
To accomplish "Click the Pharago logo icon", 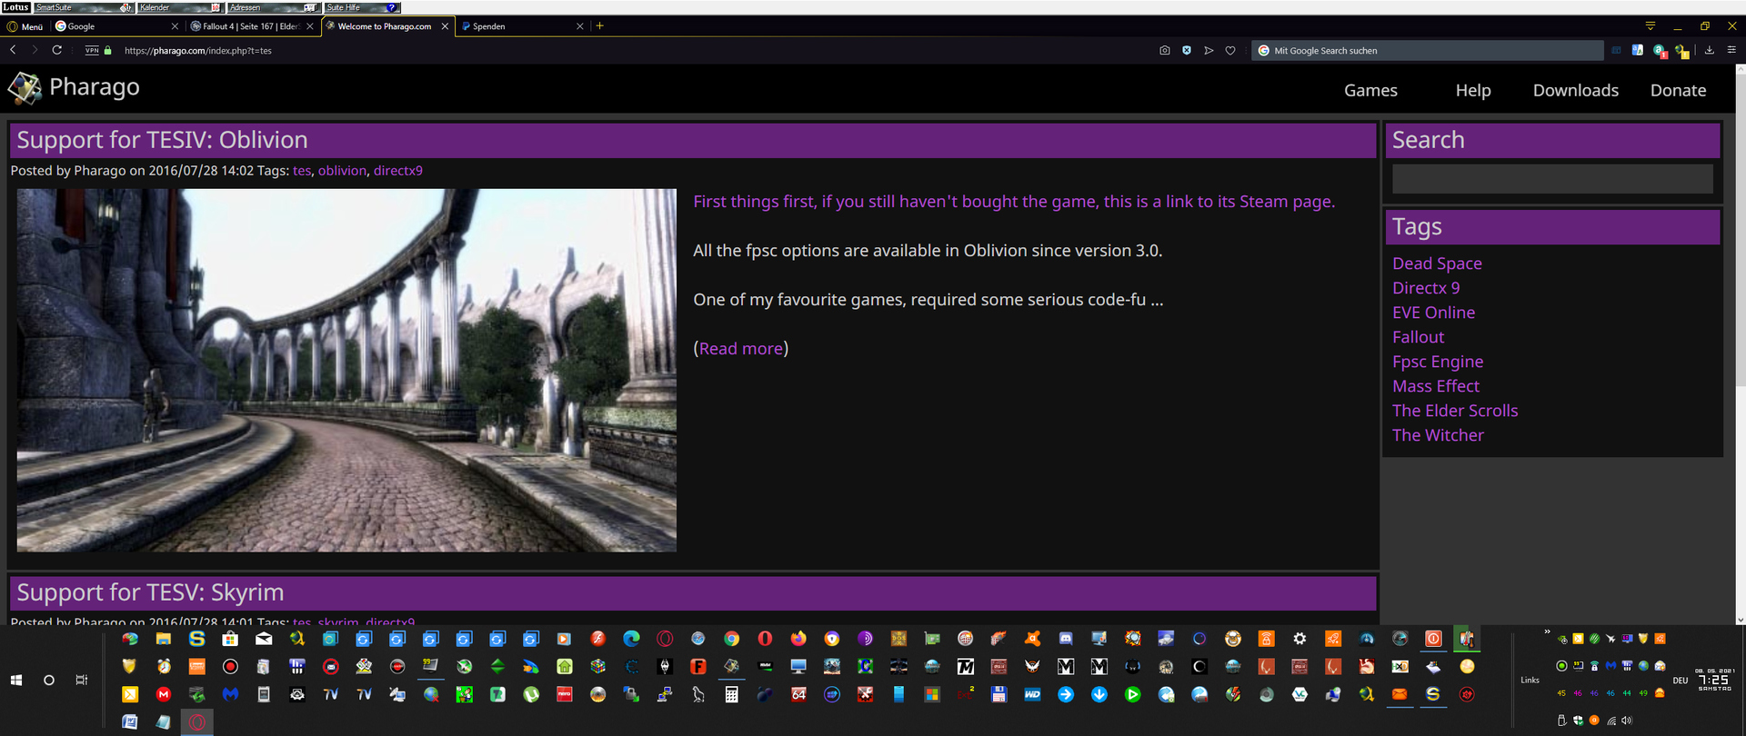I will pos(25,88).
